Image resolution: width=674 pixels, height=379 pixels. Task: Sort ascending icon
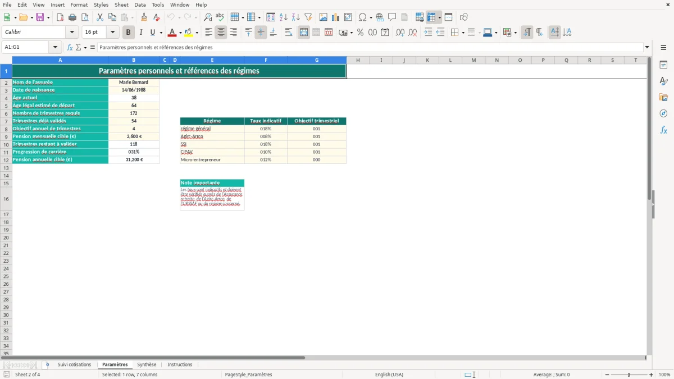284,17
